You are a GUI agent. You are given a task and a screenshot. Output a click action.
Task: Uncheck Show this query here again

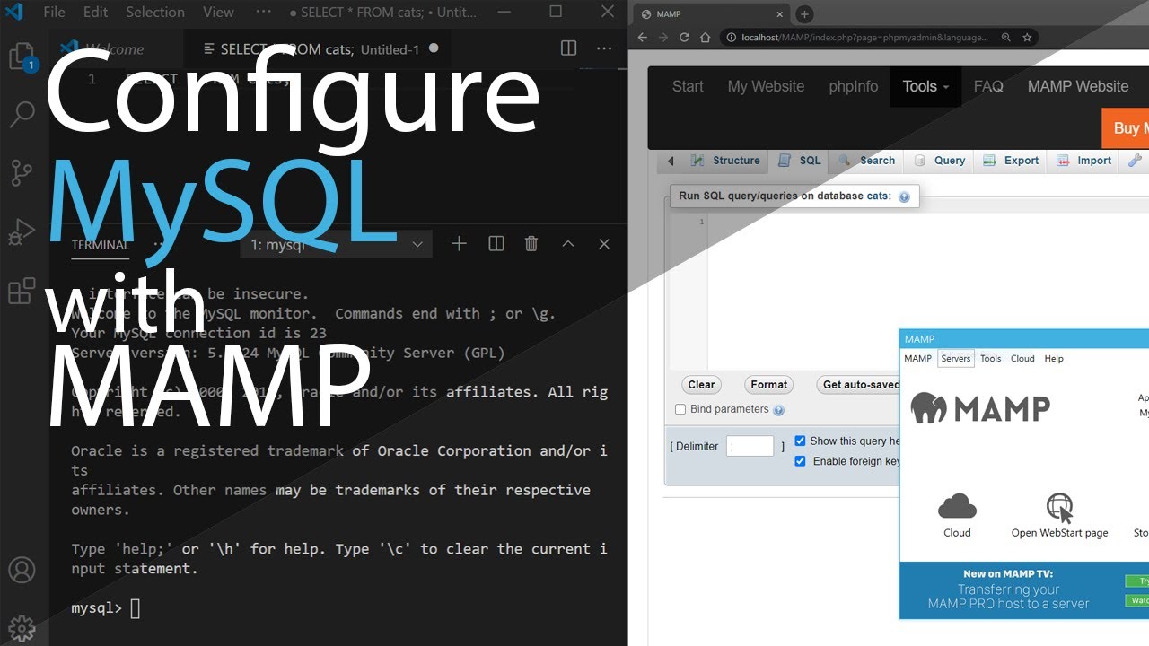pos(800,441)
